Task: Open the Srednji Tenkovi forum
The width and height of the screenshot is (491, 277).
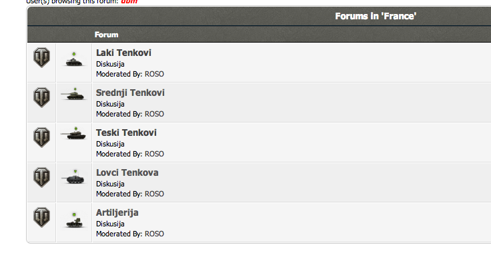Action: coord(130,93)
